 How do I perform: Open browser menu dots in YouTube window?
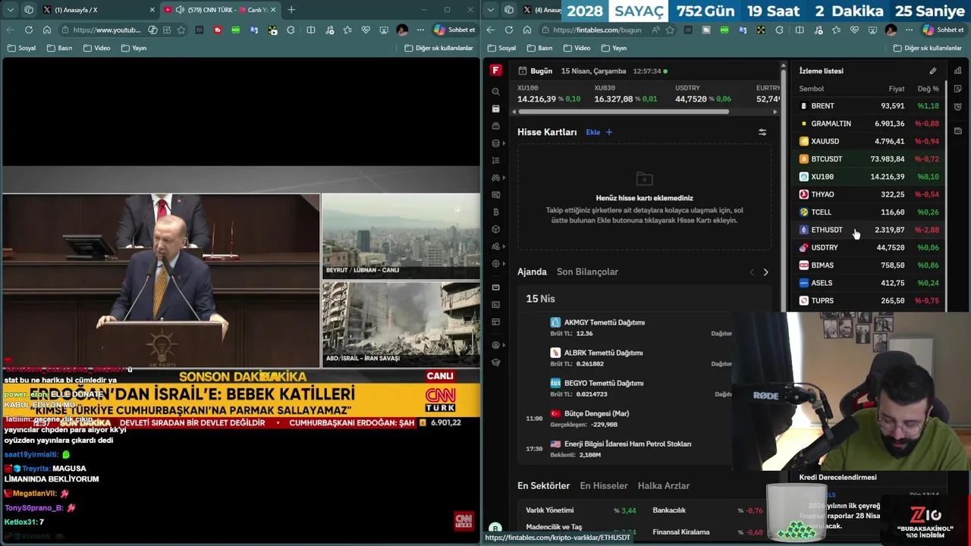420,30
